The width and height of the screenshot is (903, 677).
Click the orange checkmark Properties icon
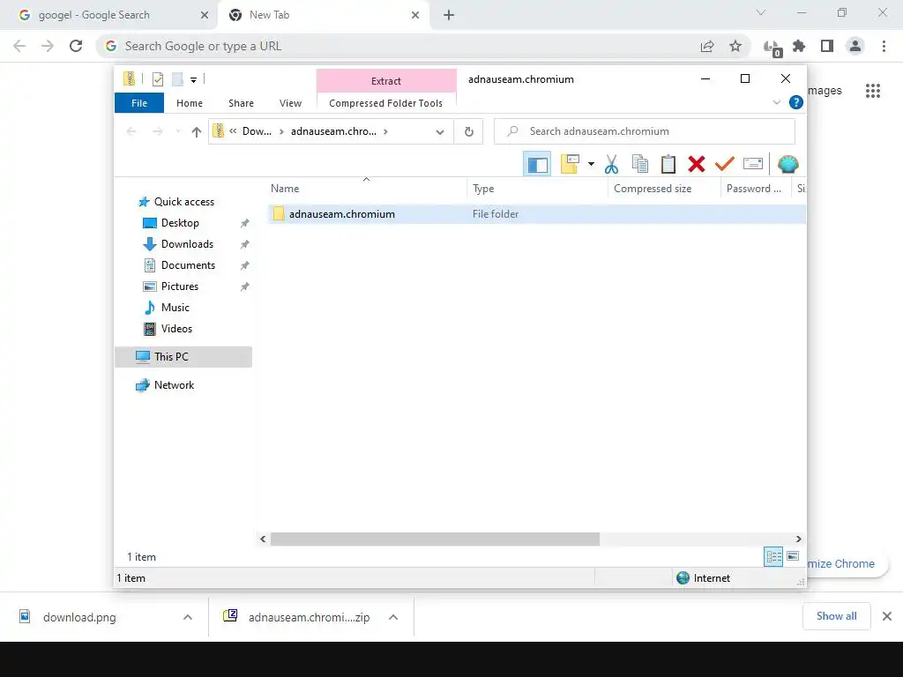[724, 164]
